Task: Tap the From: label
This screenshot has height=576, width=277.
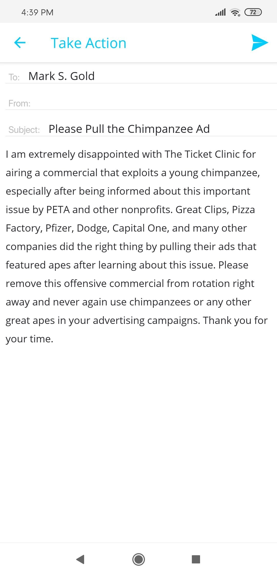Action: click(19, 103)
